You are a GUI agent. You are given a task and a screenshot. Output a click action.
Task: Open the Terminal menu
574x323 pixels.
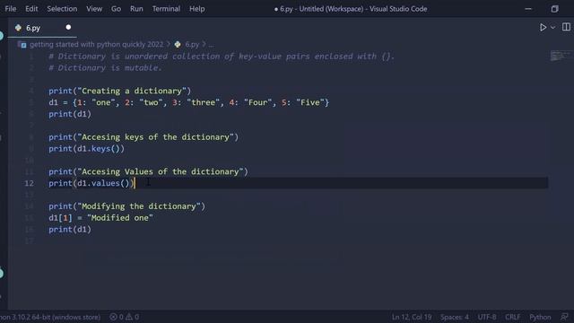166,9
